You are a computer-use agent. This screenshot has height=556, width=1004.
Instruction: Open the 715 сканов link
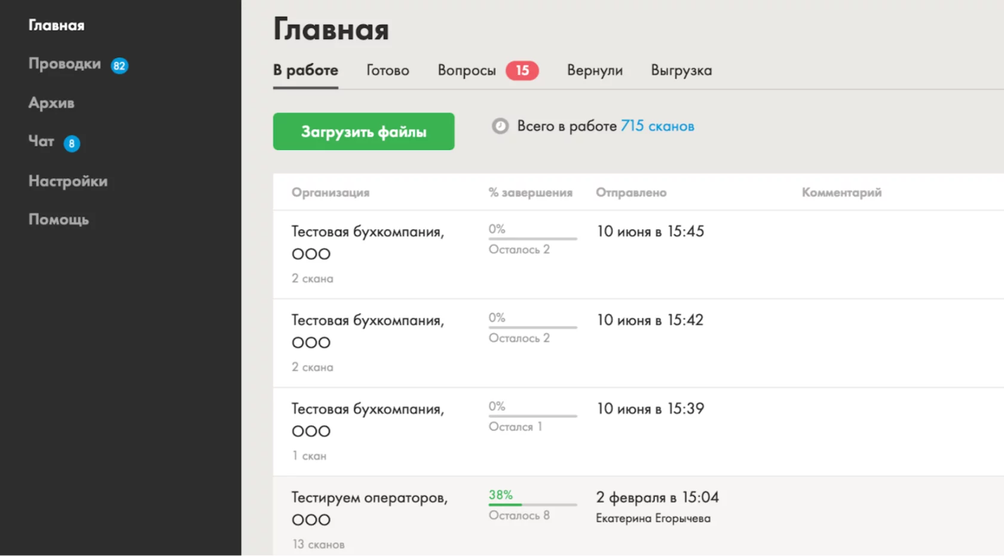coord(657,126)
